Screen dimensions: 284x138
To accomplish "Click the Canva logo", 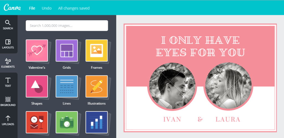I will coord(12,7).
